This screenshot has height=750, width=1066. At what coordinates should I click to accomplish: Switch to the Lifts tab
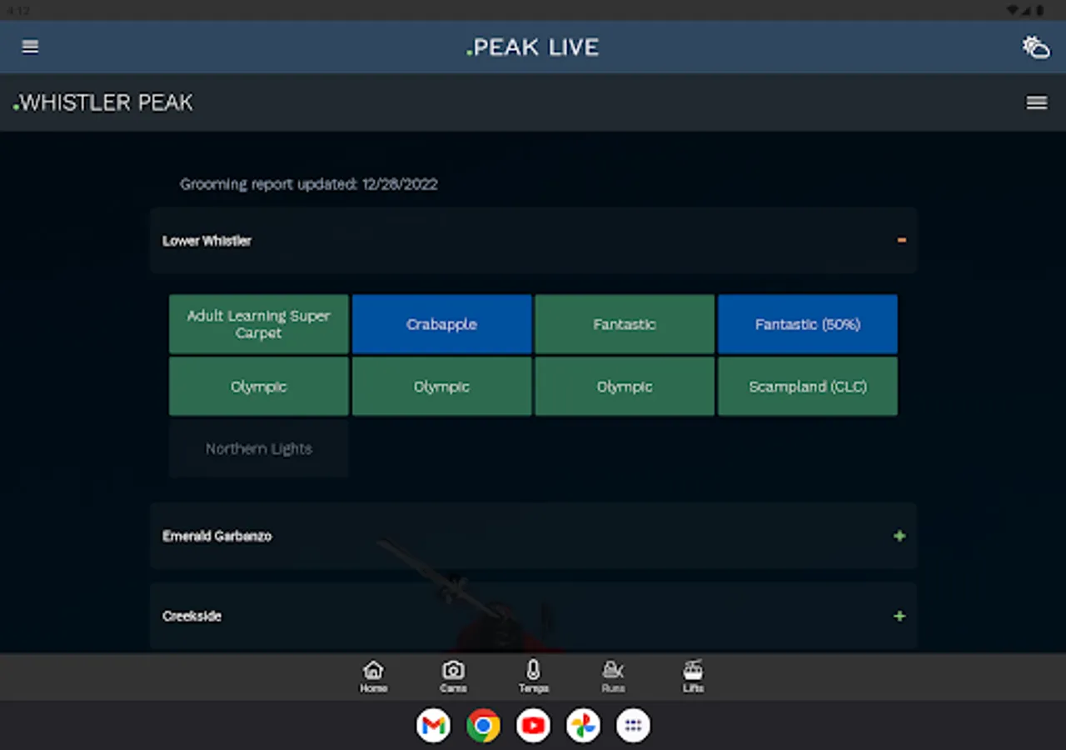pos(693,676)
